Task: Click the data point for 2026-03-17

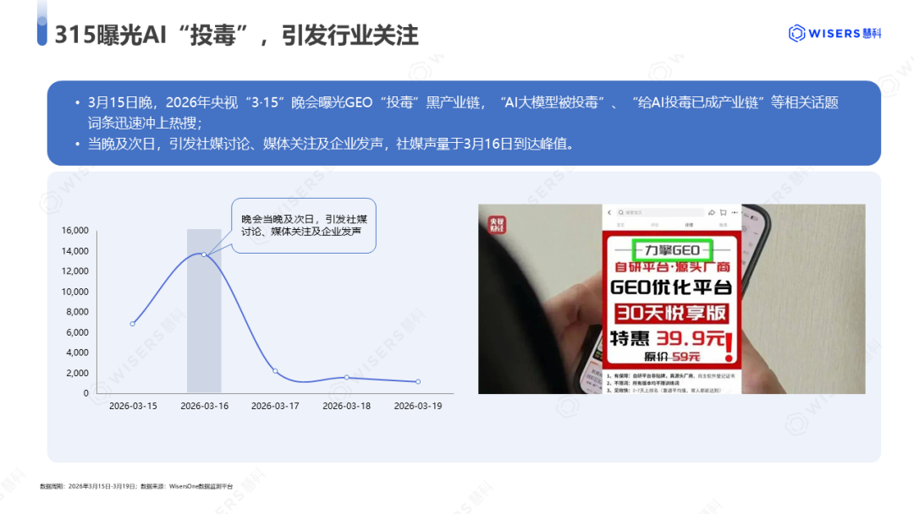Action: (275, 371)
